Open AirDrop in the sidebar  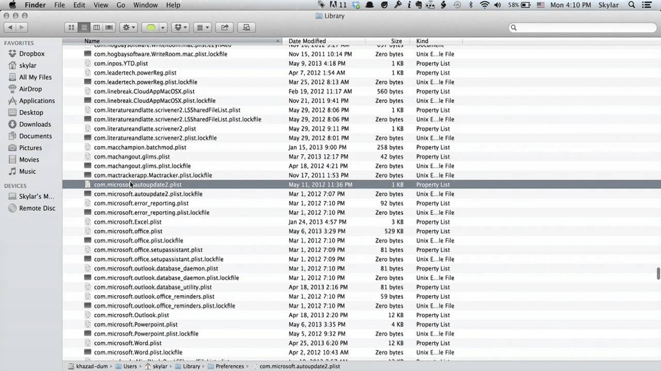click(30, 89)
